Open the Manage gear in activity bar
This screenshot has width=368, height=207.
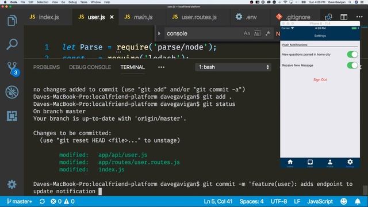click(x=11, y=185)
